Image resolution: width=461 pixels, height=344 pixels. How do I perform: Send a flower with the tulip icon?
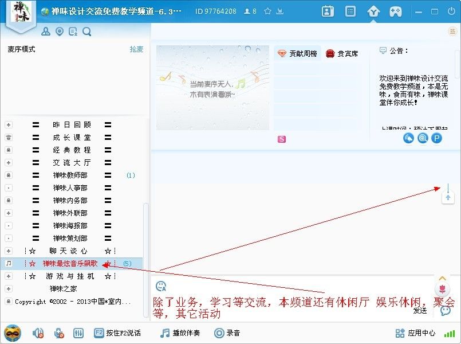[x=442, y=289]
